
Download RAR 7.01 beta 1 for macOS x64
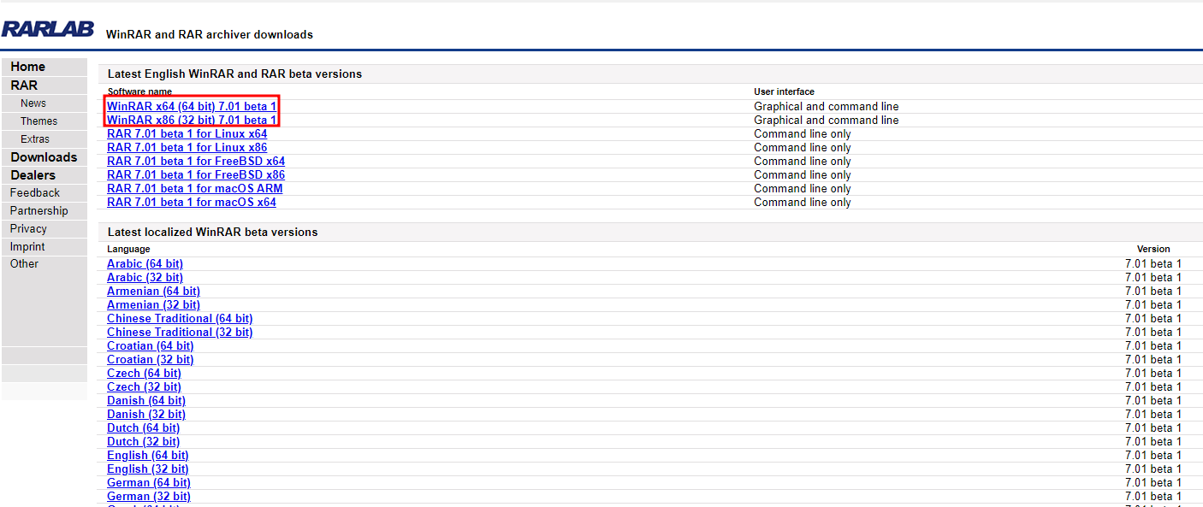coord(192,203)
